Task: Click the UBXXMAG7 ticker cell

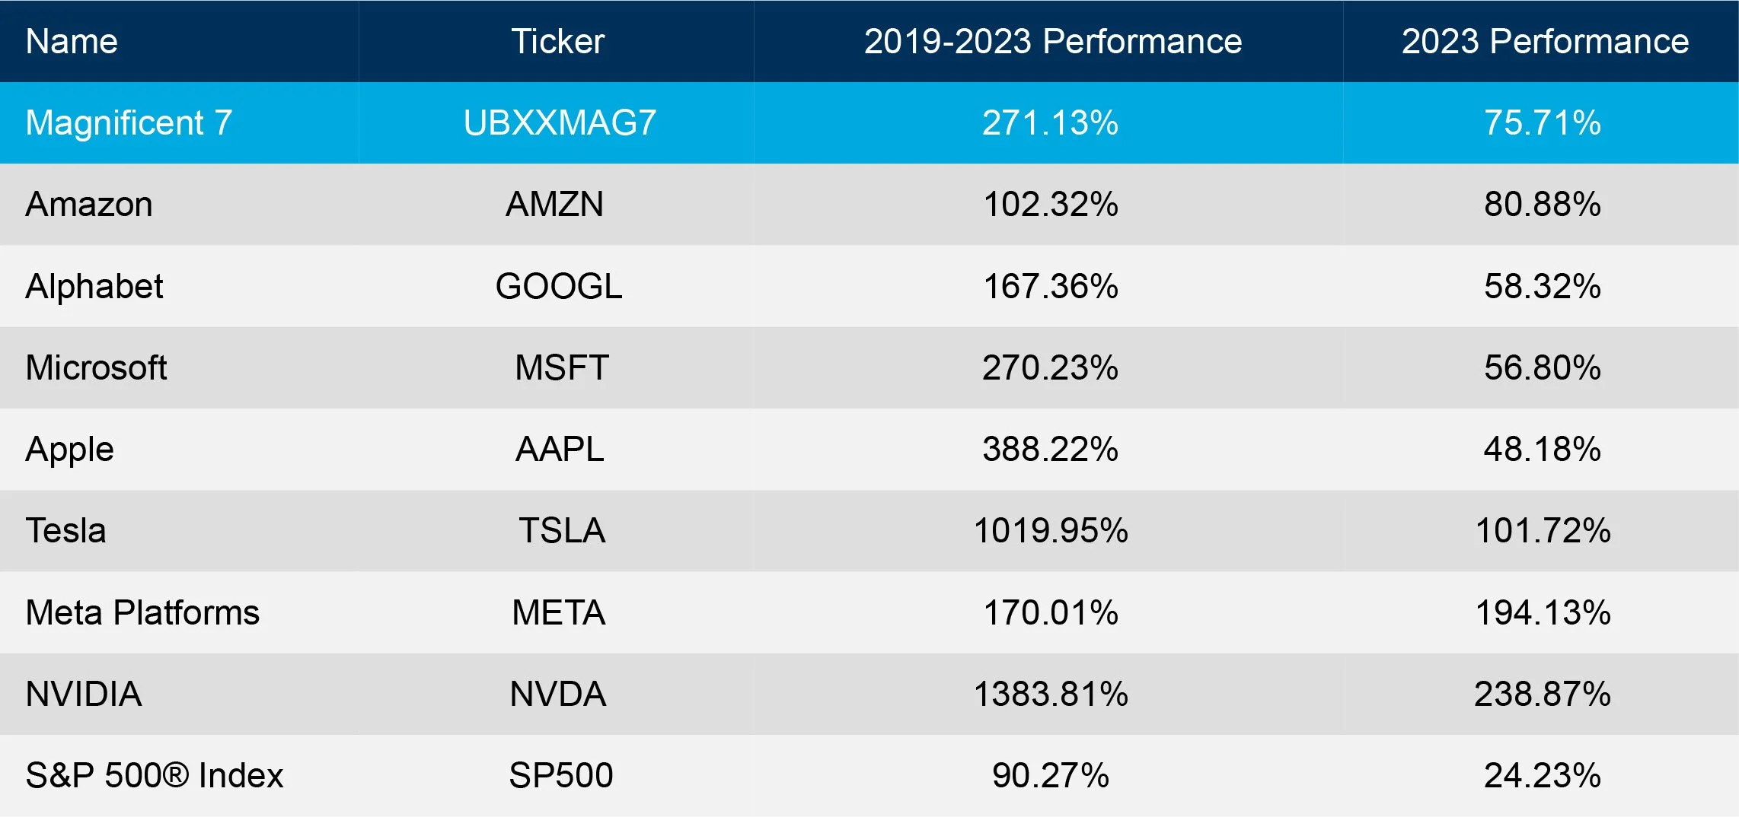Action: click(x=560, y=122)
